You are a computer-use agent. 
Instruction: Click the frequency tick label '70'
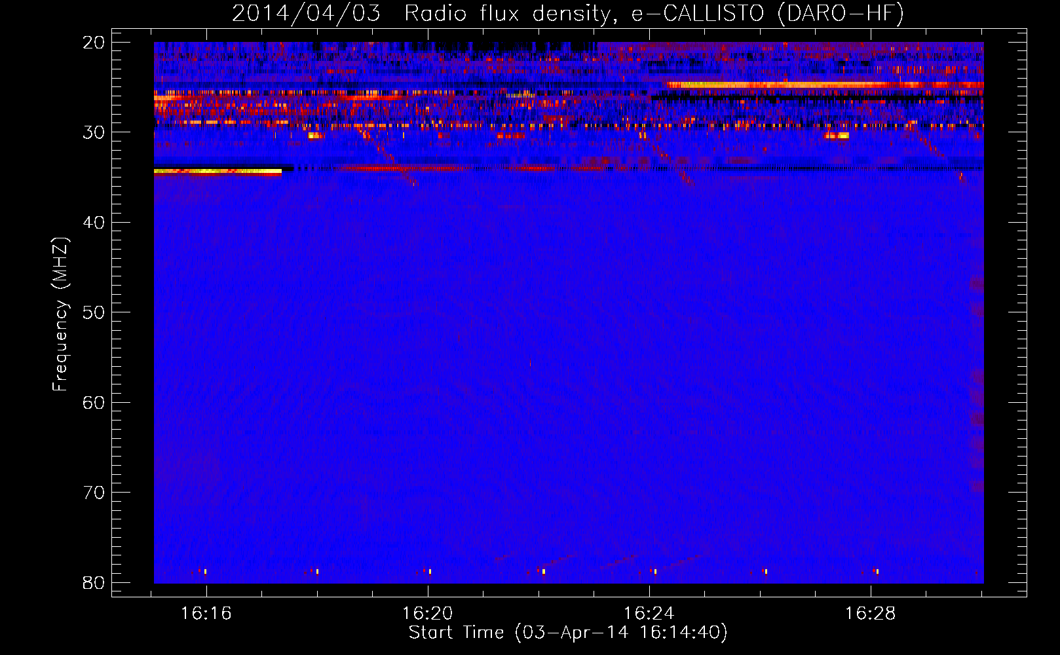[94, 492]
